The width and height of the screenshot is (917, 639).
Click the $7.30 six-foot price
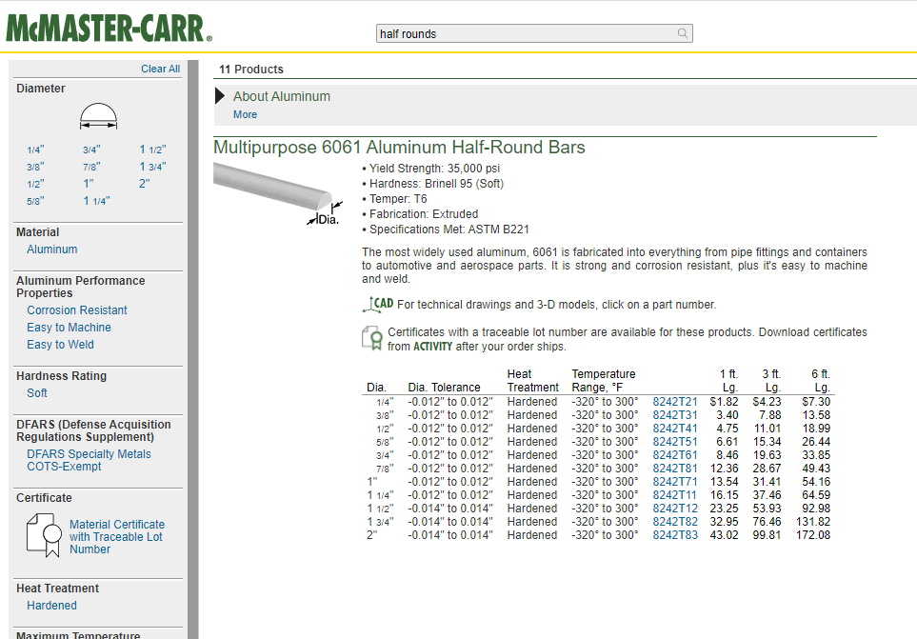pyautogui.click(x=816, y=402)
